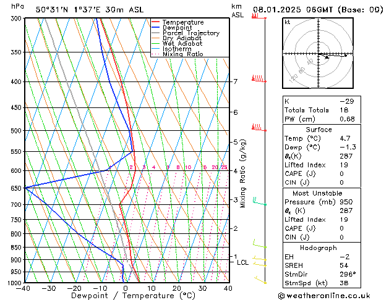Viewport: 389px width, 300px height.
Task: Click the wind barb at 850 hPa
Action: coord(260,244)
